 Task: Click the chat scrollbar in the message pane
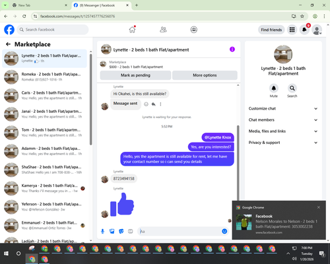(238, 163)
